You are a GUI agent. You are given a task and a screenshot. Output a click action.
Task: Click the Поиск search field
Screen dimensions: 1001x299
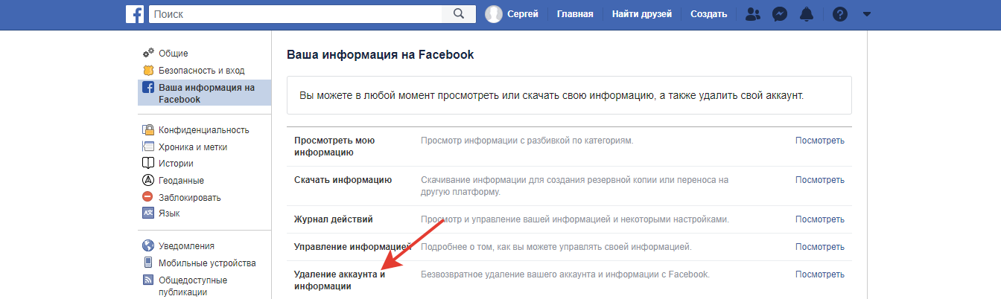[296, 14]
